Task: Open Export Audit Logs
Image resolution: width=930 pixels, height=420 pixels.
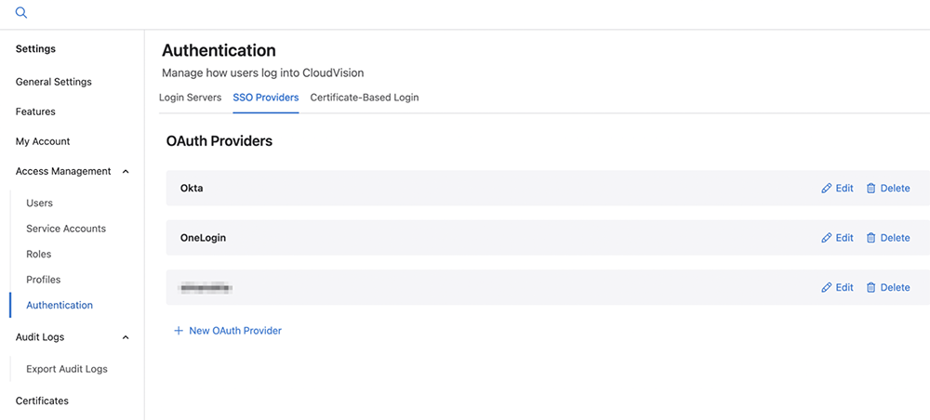Action: point(67,369)
